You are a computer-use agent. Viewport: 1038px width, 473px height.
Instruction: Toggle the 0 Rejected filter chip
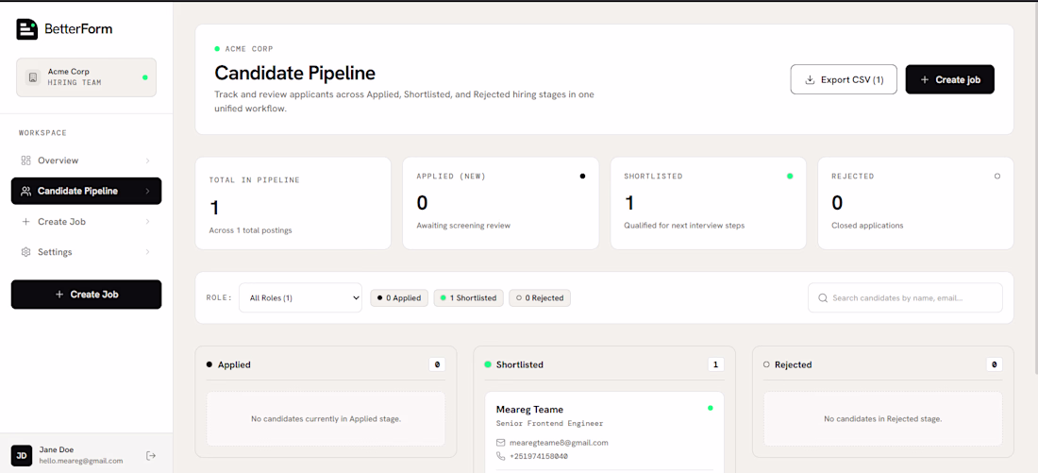(x=540, y=298)
